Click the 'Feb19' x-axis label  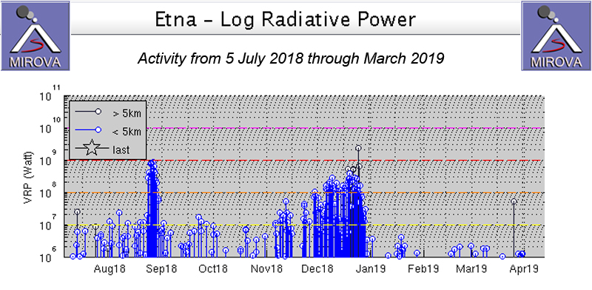[423, 269]
